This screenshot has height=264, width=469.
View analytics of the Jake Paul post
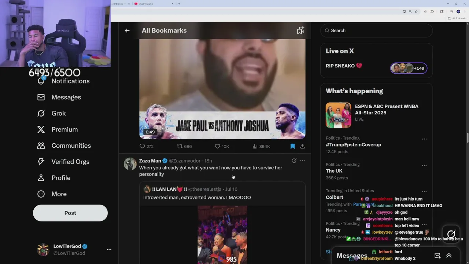tap(261, 146)
